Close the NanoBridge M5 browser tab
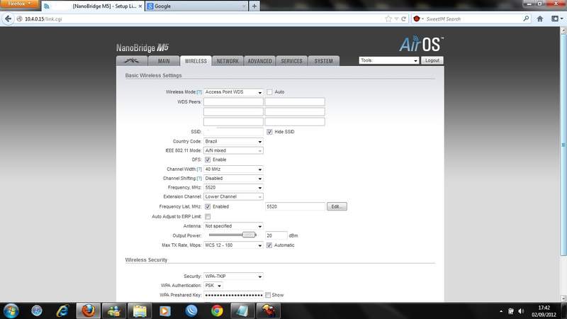The height and width of the screenshot is (319, 567). point(140,6)
